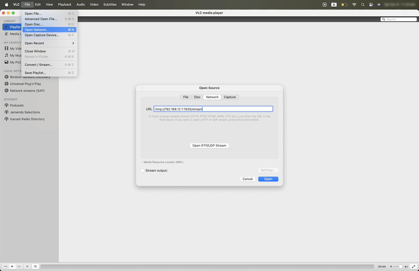Toggle fullscreen with the expand icon
Image resolution: width=419 pixels, height=271 pixels.
point(413,267)
